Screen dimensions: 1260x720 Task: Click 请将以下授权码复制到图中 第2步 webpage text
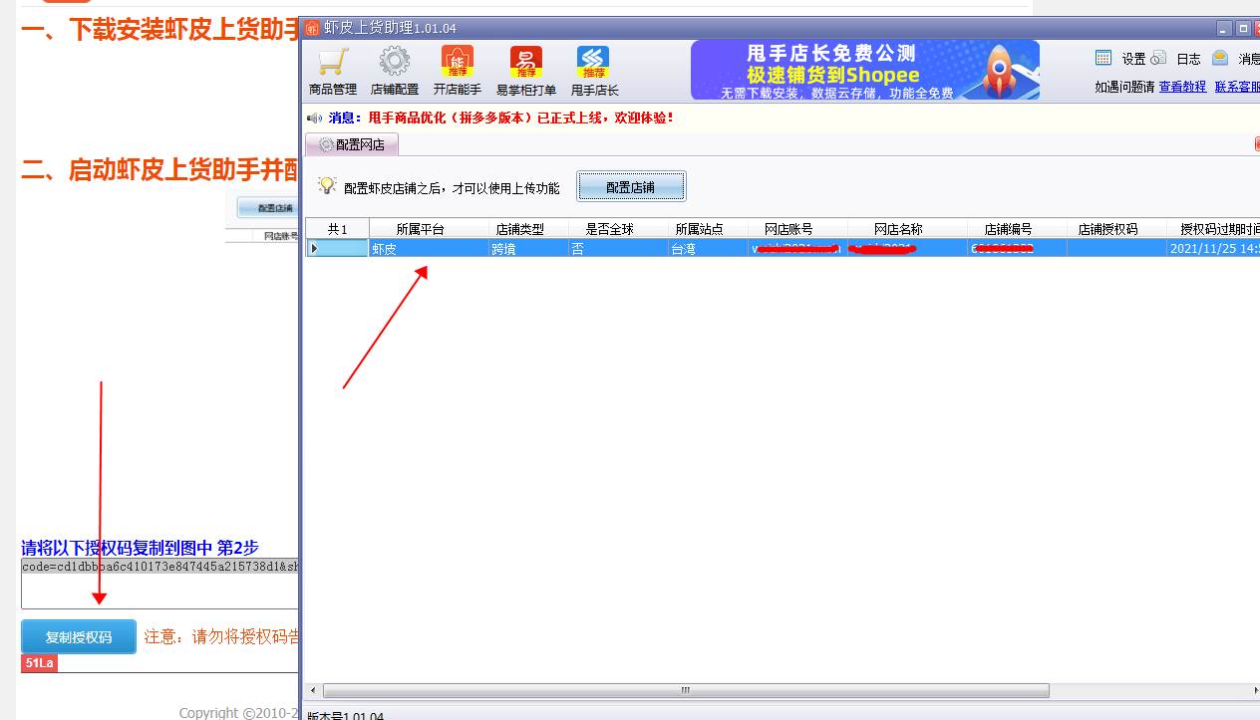pyautogui.click(x=140, y=547)
